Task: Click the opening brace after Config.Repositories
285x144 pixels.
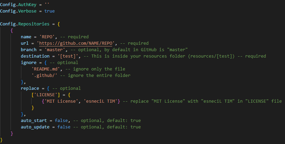Action: [x=59, y=24]
